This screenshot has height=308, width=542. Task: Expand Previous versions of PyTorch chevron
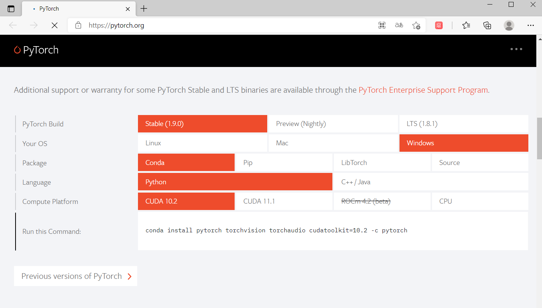[x=129, y=276]
